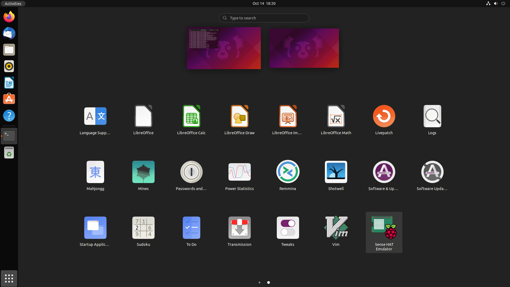Screen dimensions: 510x287
Task: Click the network status icon
Action: pyautogui.click(x=488, y=3)
